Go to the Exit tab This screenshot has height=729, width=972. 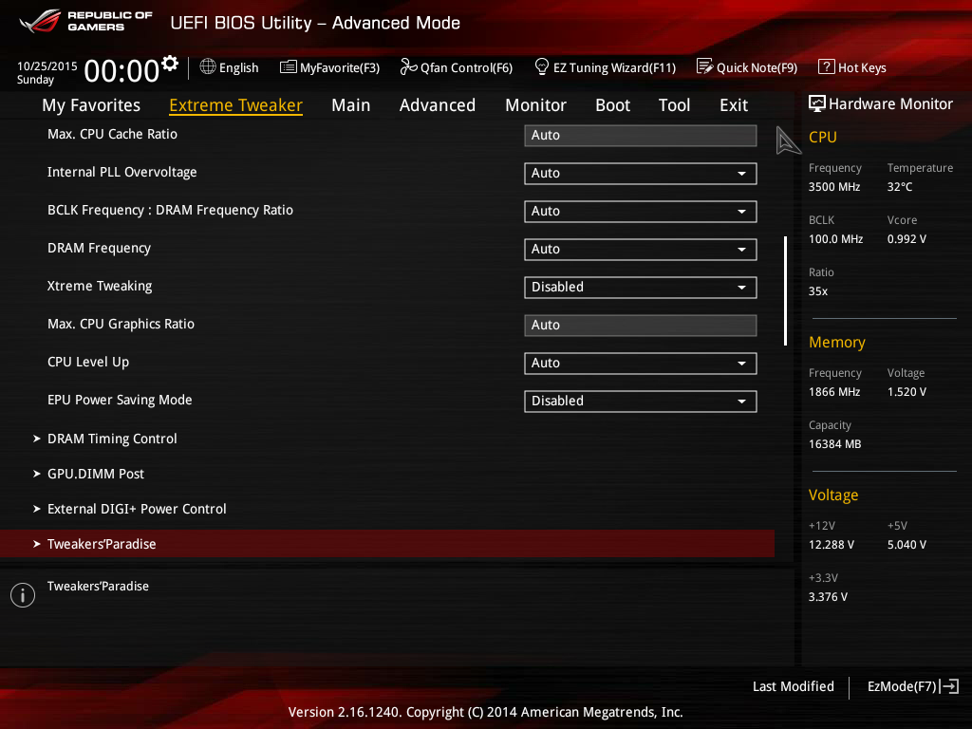(734, 105)
